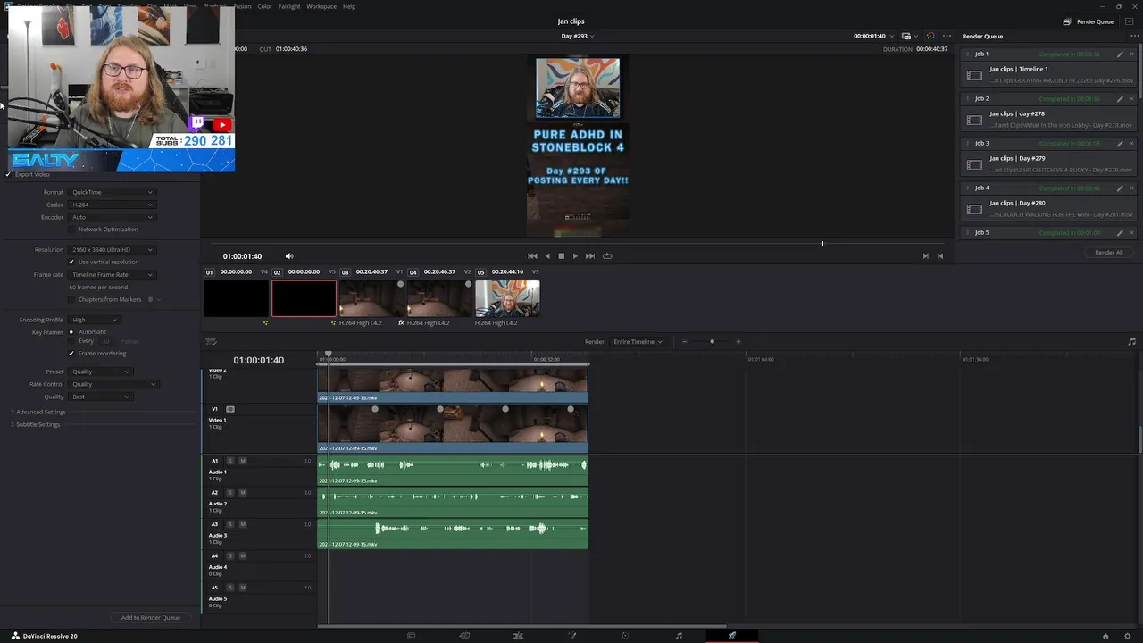Play in reverse
1143x643 pixels.
547,255
